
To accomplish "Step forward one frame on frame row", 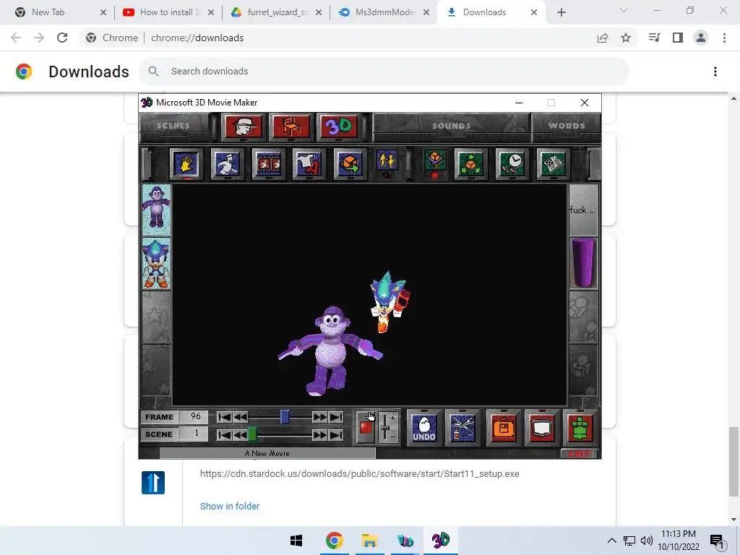I will click(x=319, y=417).
